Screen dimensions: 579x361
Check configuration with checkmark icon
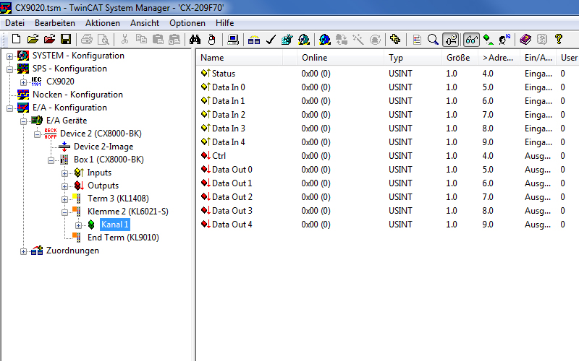tap(271, 39)
